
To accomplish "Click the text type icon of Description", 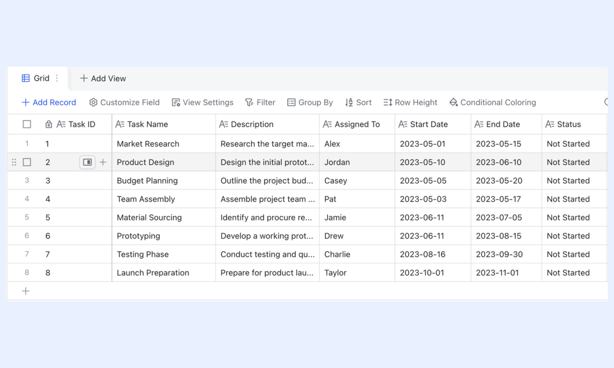I will click(x=223, y=124).
